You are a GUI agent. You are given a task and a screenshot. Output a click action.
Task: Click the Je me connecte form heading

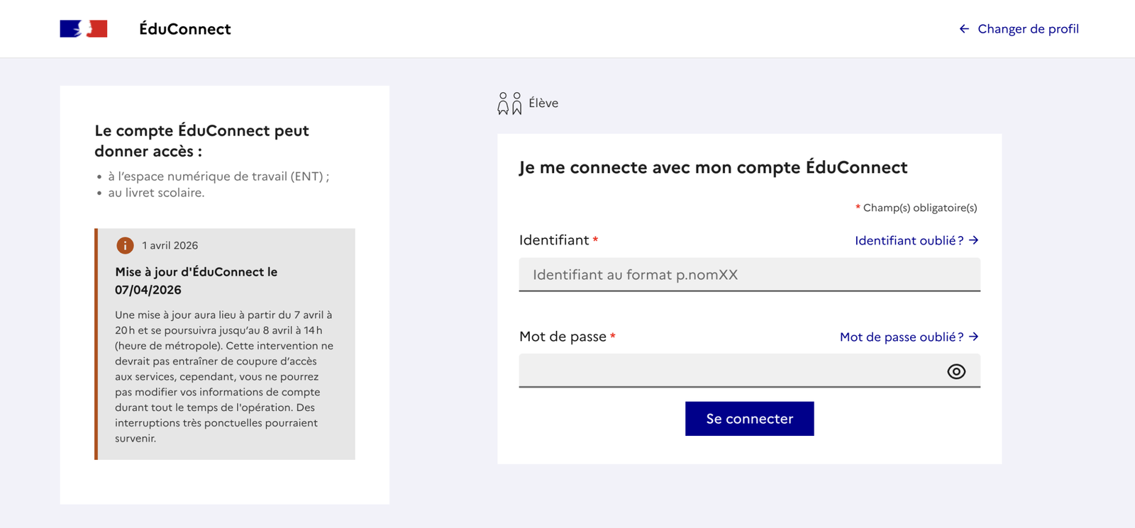(713, 167)
